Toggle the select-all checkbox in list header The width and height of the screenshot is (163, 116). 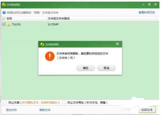click(4, 19)
